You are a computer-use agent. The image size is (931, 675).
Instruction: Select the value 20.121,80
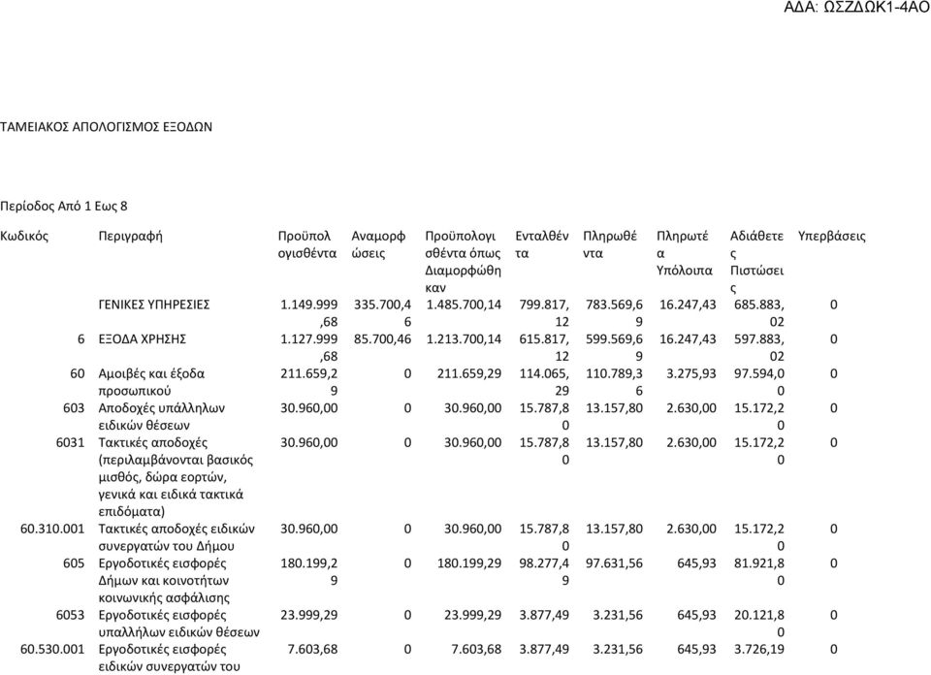click(x=758, y=624)
